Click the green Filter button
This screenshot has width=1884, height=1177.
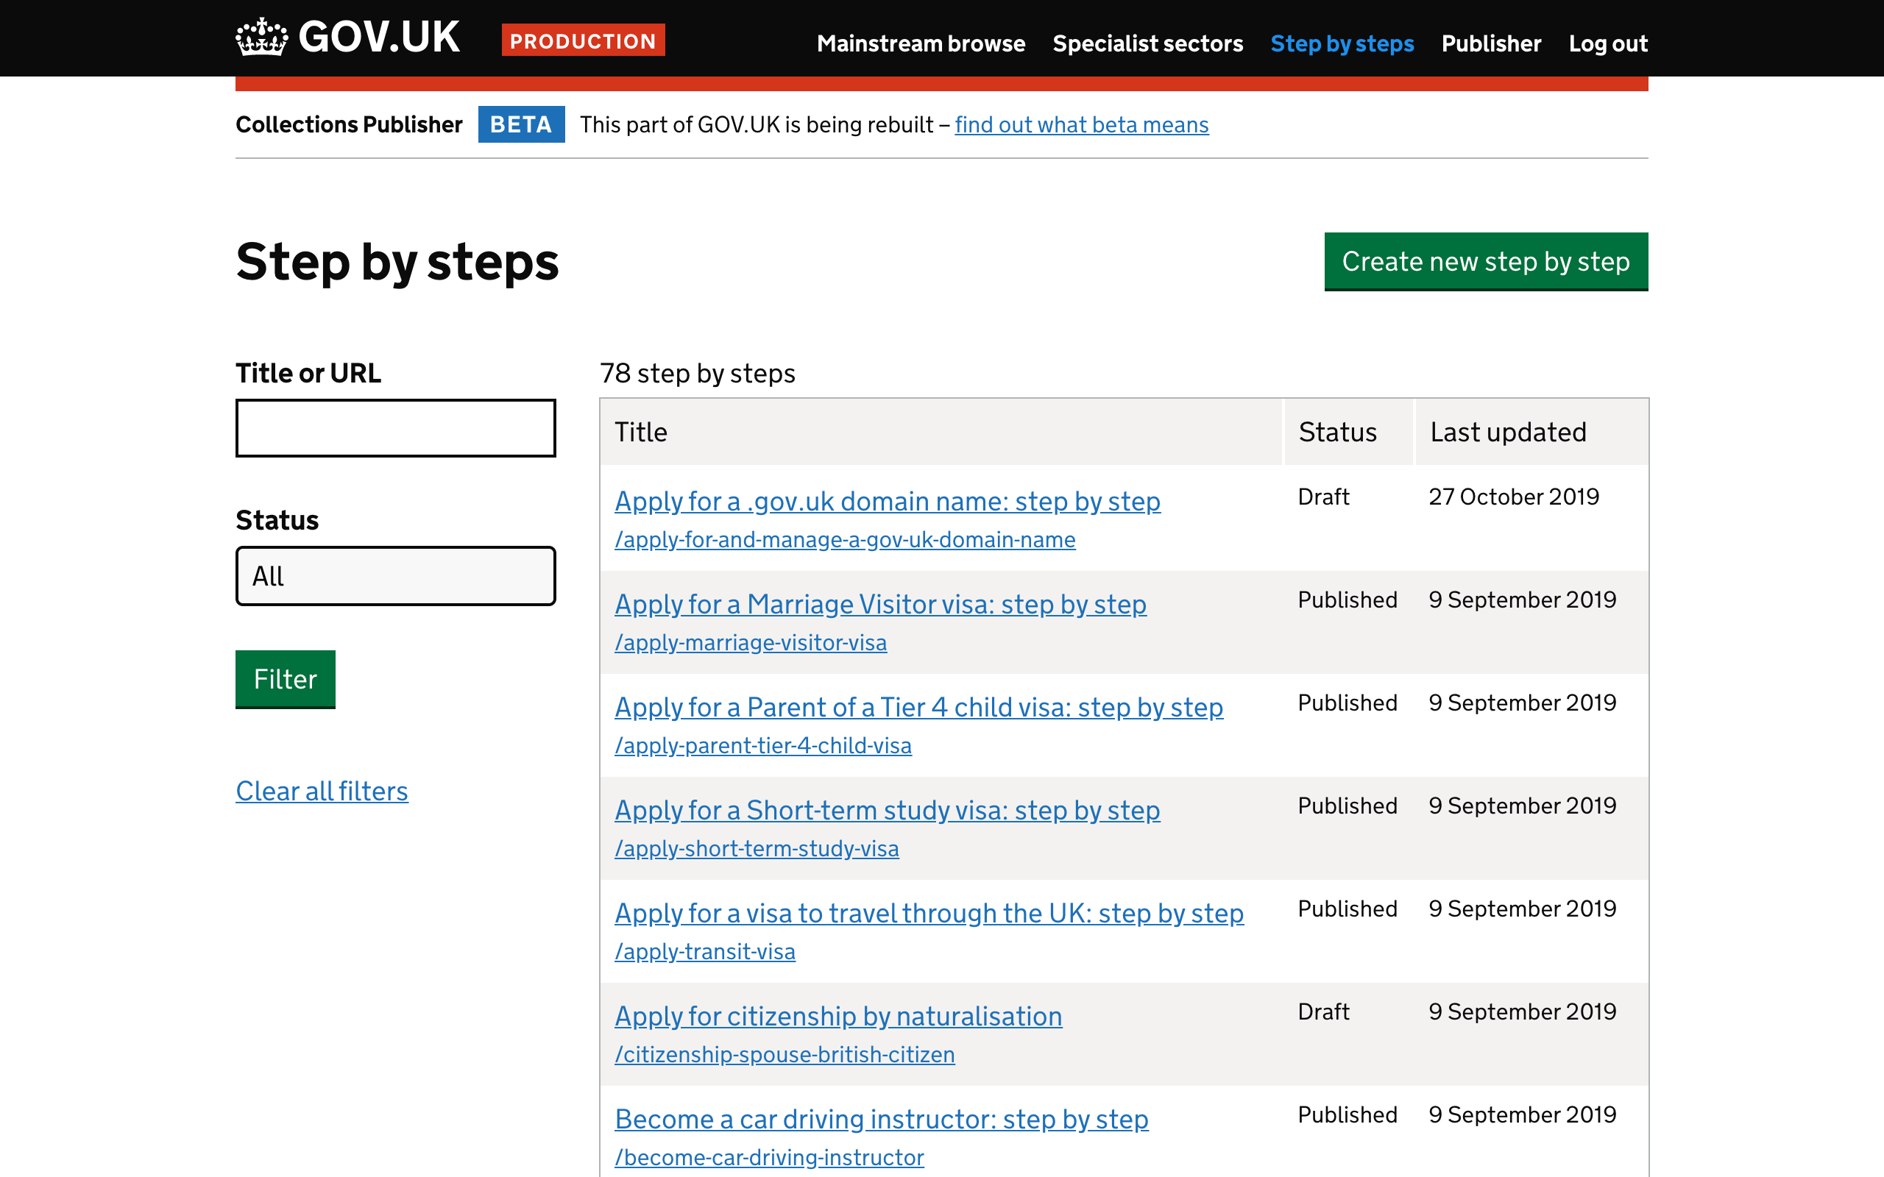[285, 680]
